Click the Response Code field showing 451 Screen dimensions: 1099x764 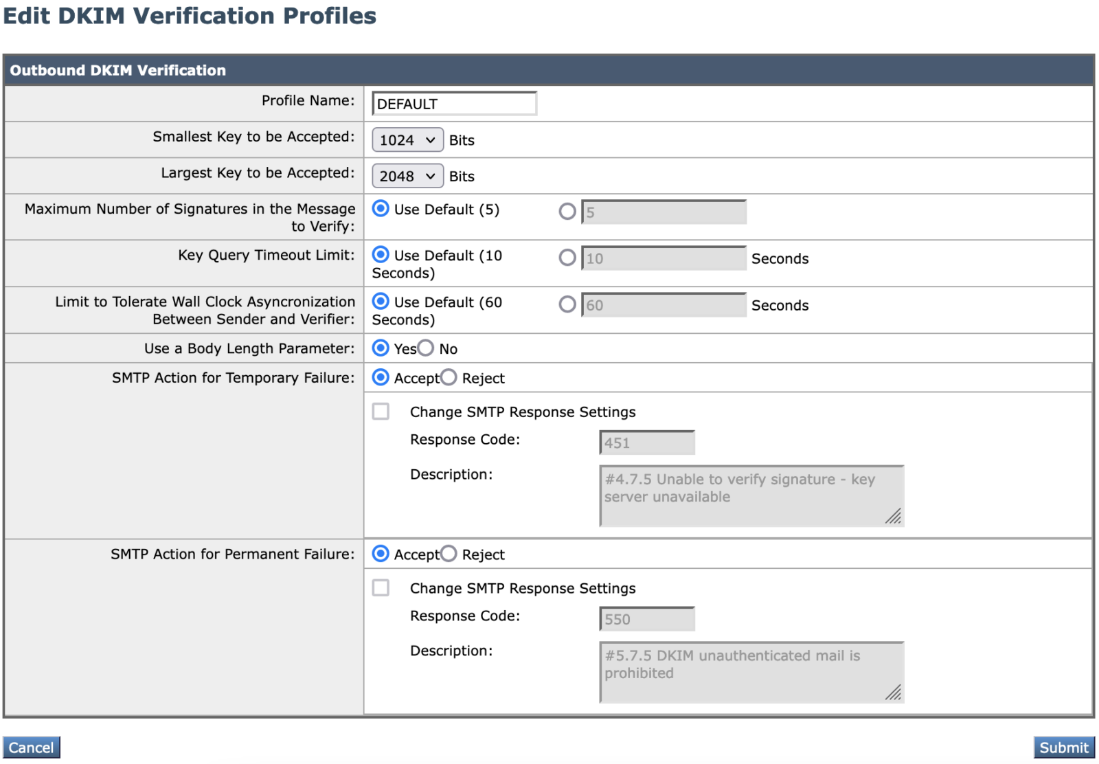[x=647, y=443]
